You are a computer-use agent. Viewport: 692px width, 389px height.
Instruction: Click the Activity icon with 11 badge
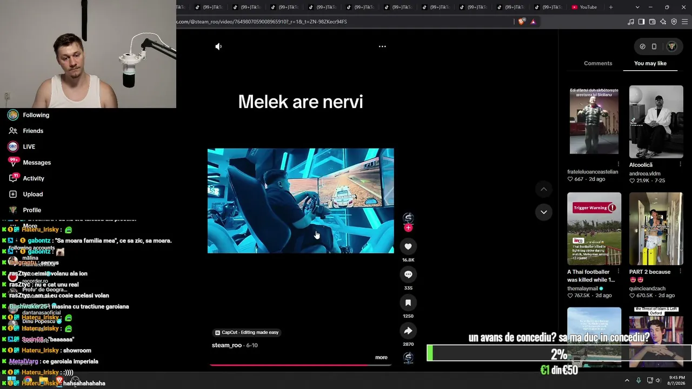tap(13, 178)
